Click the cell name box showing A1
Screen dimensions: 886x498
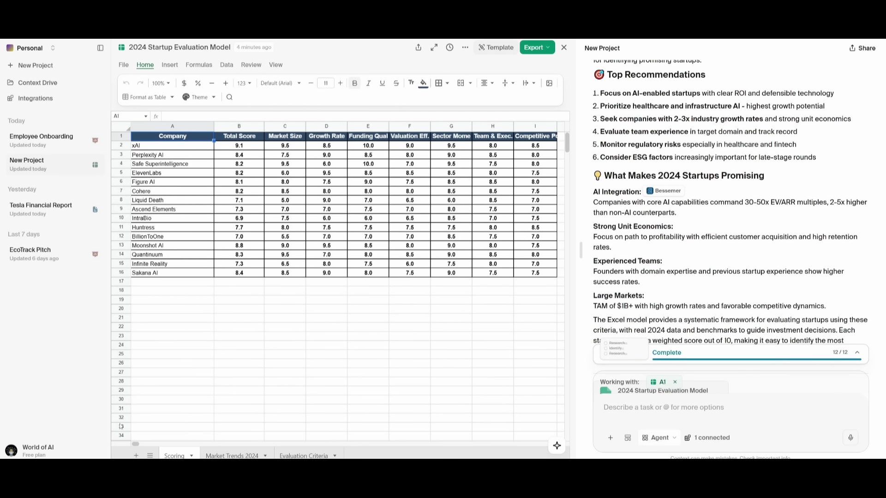coord(131,116)
